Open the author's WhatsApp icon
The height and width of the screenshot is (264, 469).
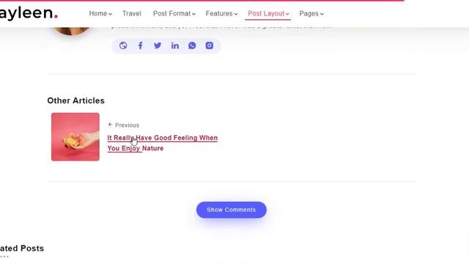[x=192, y=45]
